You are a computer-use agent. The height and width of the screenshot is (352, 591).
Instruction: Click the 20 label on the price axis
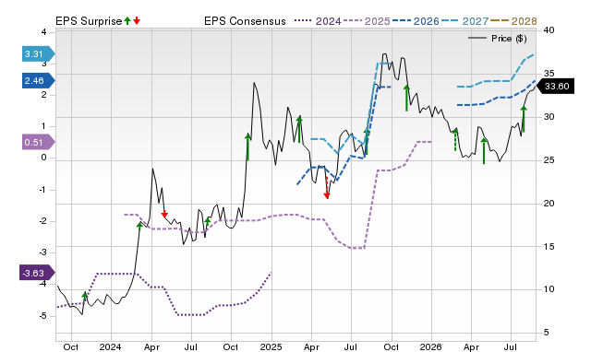[x=549, y=204]
